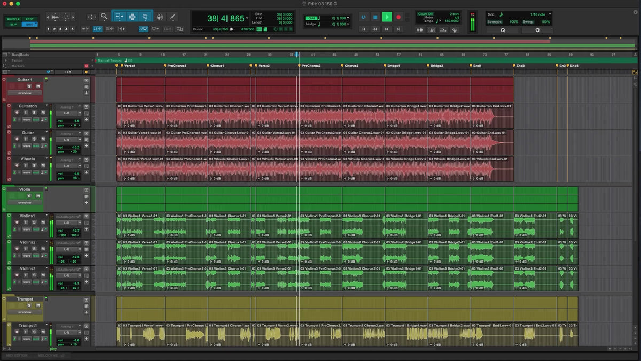Click the red Record transport button
Image resolution: width=641 pixels, height=361 pixels.
click(x=398, y=17)
